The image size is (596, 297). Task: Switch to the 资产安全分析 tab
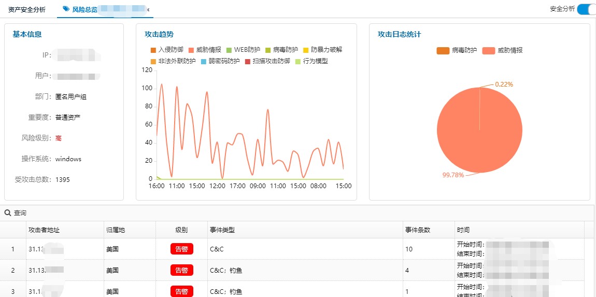pos(26,9)
